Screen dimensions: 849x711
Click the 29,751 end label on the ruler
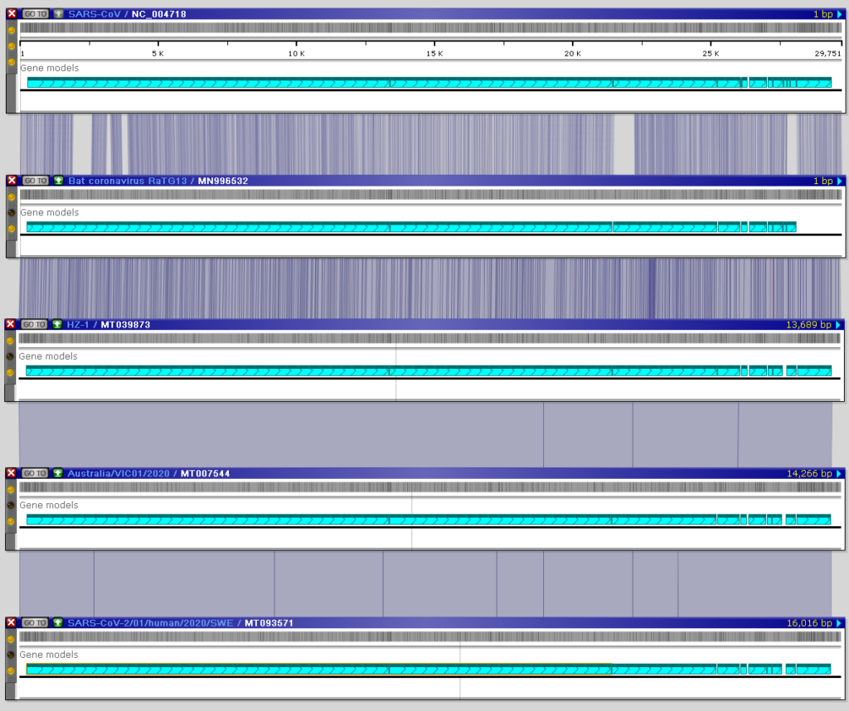click(828, 54)
